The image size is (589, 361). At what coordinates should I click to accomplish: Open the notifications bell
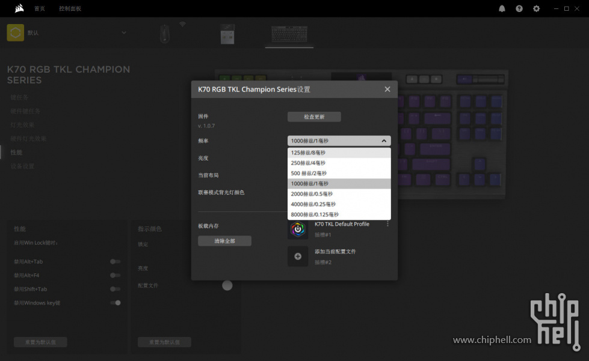[x=502, y=8]
